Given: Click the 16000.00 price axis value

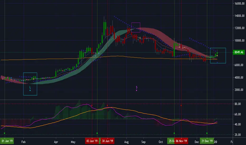Looking at the screenshot, I should (239, 3).
